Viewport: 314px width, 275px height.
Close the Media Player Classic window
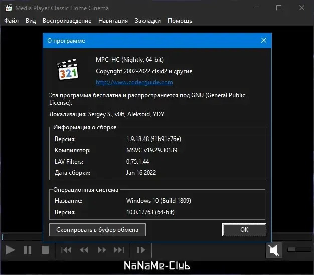click(302, 8)
